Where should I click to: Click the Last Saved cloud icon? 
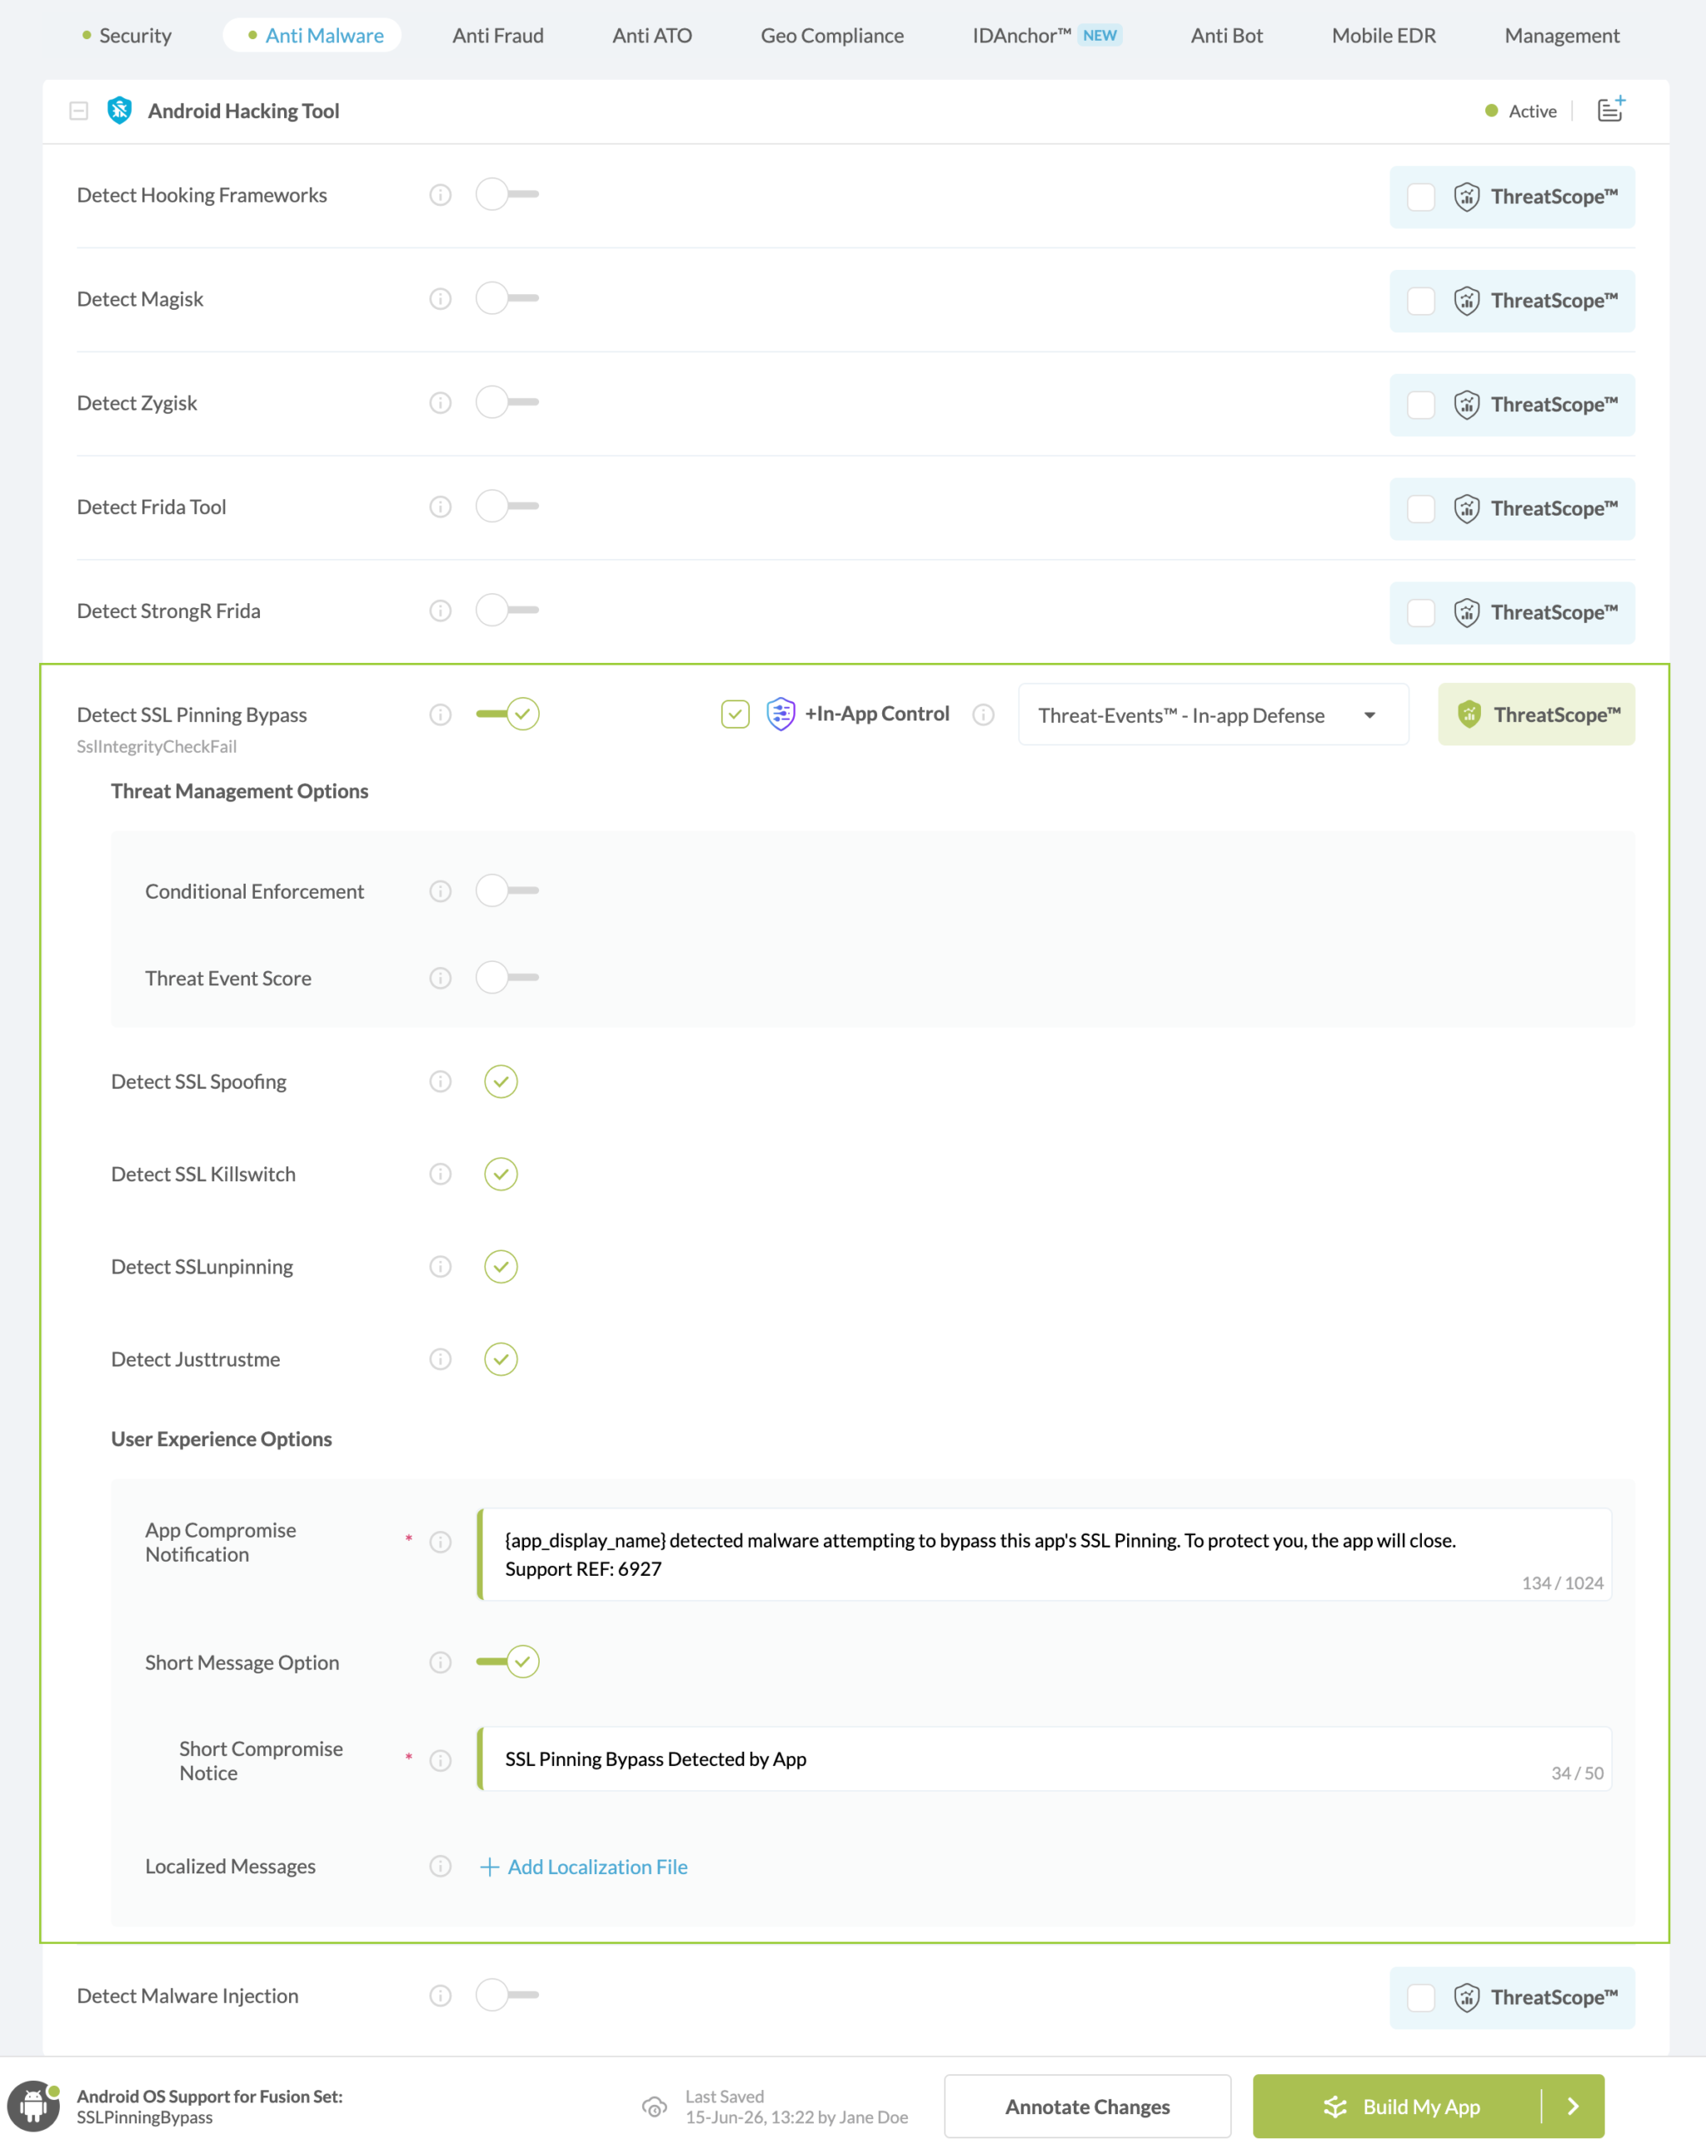(x=654, y=2106)
